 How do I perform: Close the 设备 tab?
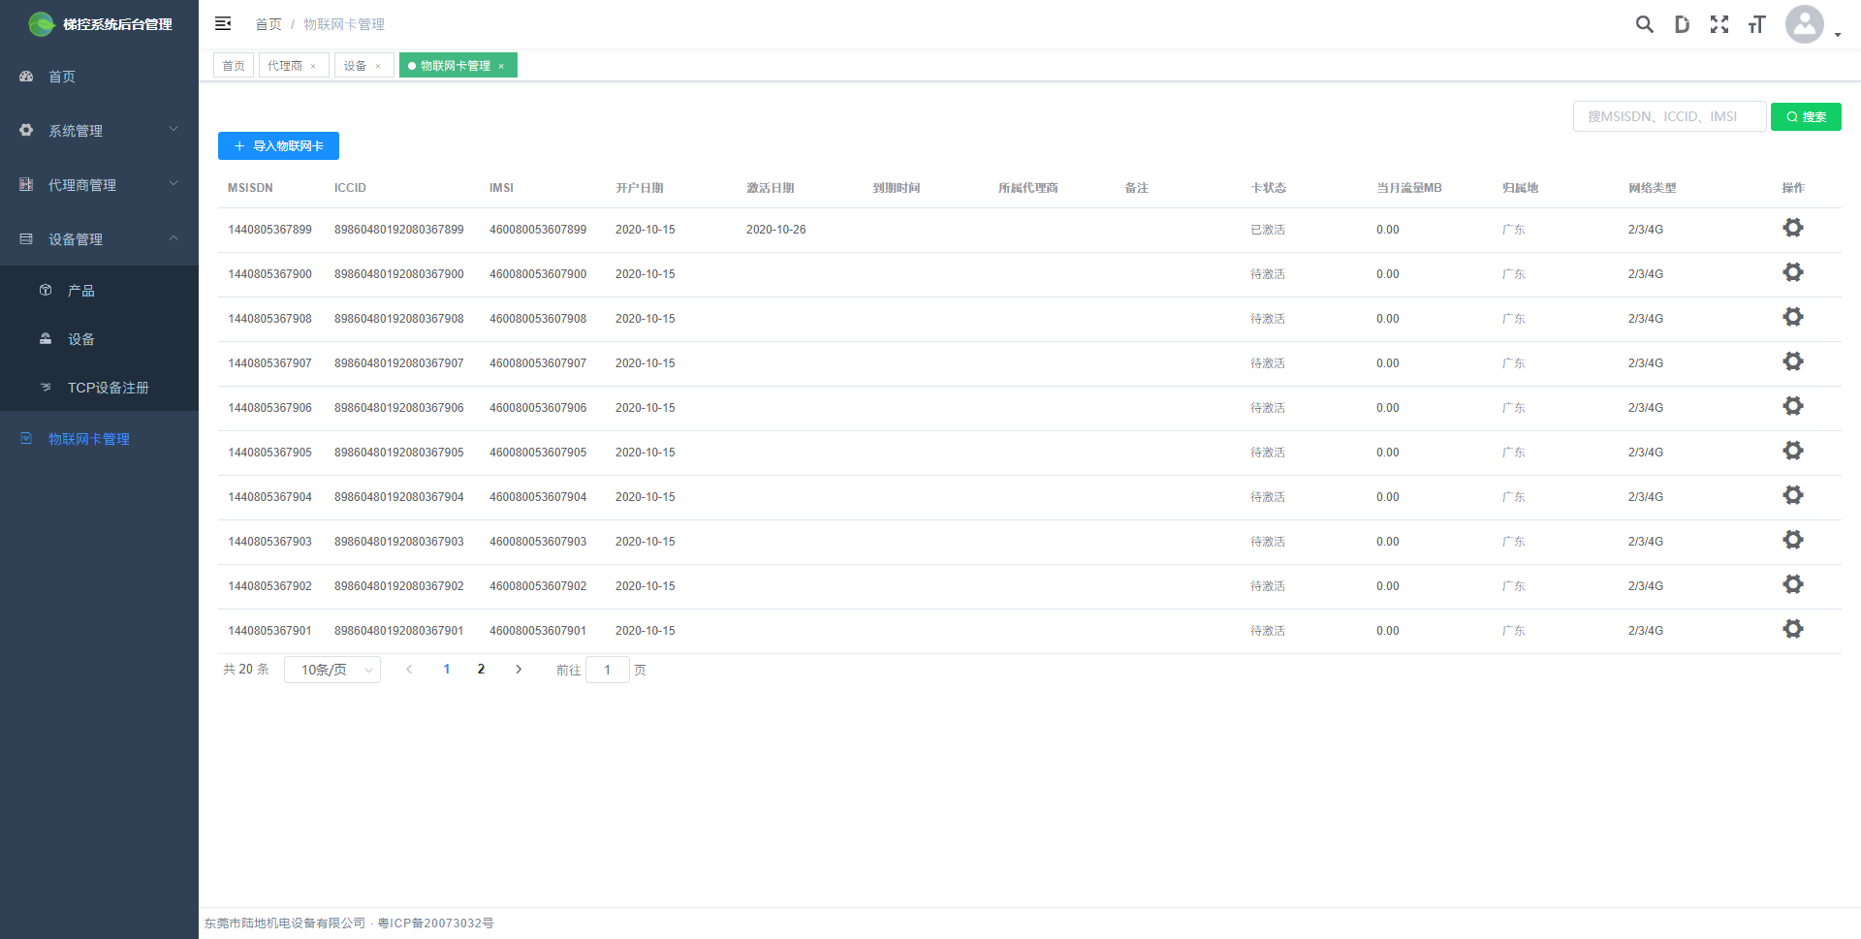[x=378, y=67]
